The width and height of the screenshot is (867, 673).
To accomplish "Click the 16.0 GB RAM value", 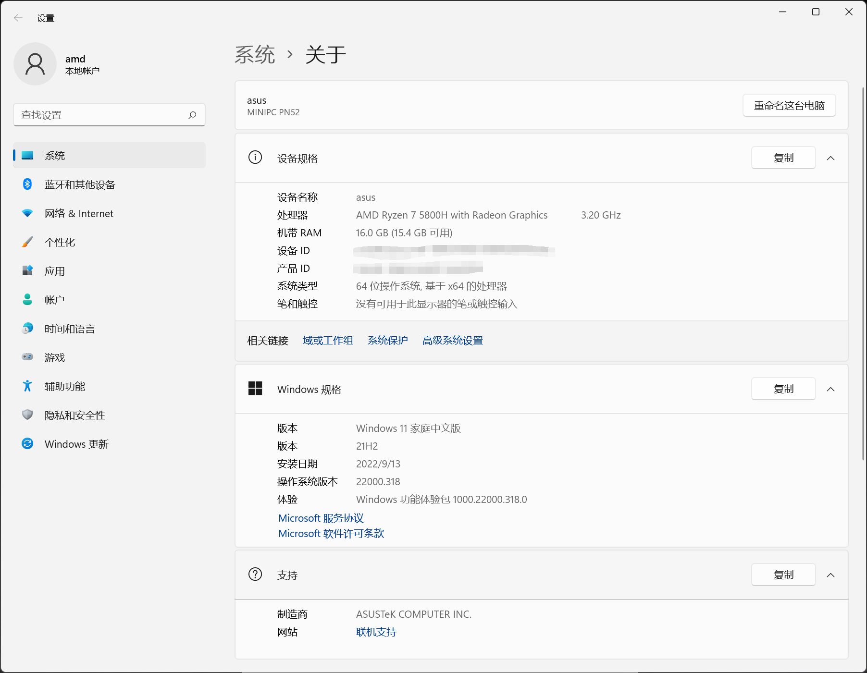I will pyautogui.click(x=404, y=232).
